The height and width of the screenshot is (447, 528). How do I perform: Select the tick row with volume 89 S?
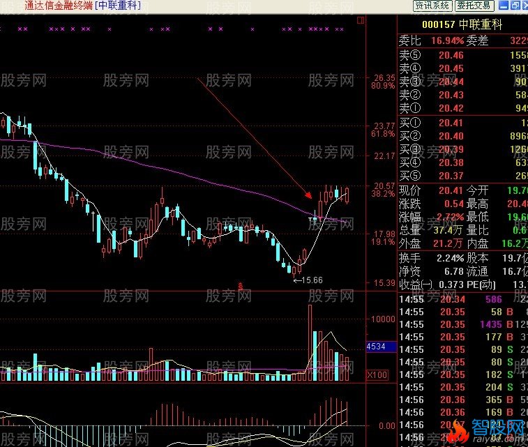(x=463, y=349)
